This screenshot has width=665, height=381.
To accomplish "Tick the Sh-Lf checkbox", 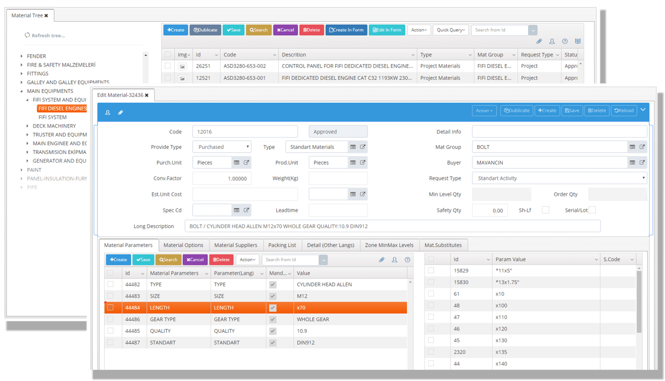I will [545, 210].
